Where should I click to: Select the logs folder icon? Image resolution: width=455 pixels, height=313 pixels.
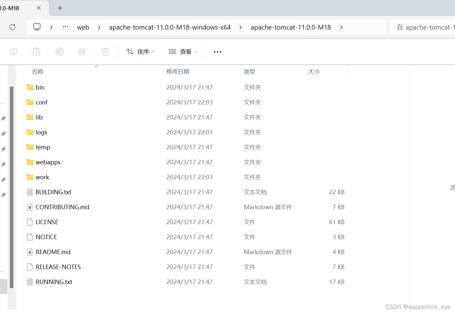coord(30,132)
